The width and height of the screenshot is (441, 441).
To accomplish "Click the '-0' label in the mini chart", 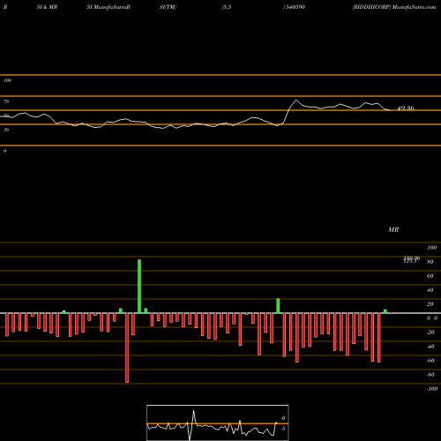I will point(282,418).
